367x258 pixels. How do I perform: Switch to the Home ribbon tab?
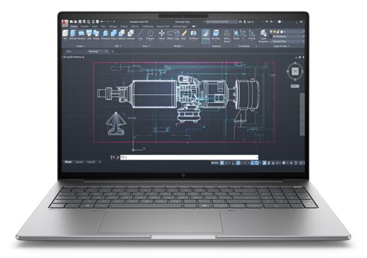pyautogui.click(x=74, y=26)
